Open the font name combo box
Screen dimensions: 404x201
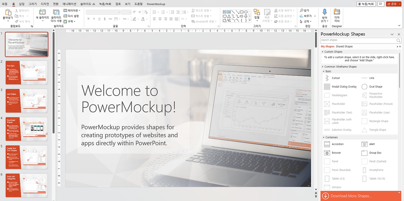[x=103, y=12]
